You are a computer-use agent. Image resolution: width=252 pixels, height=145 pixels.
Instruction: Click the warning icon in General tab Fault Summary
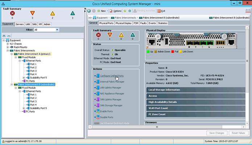coord(133,35)
